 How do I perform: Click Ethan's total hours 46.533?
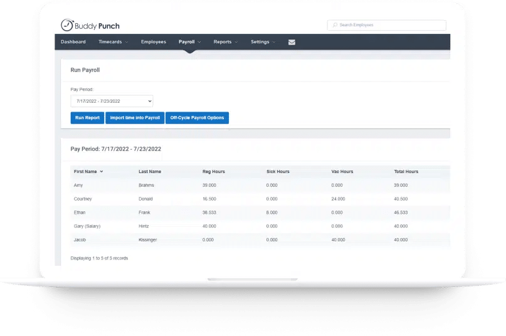[401, 213]
